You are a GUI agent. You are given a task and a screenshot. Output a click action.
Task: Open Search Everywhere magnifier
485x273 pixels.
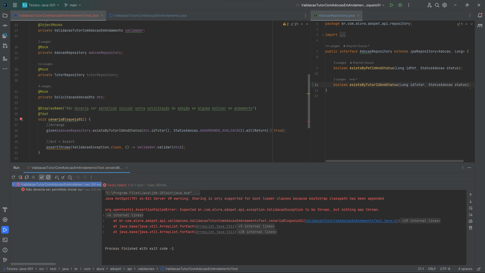click(x=437, y=5)
